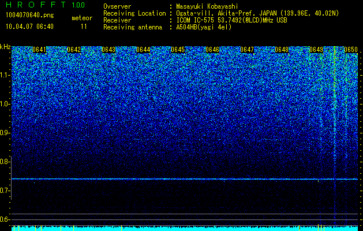Click the kHz axis unit label

5,47
